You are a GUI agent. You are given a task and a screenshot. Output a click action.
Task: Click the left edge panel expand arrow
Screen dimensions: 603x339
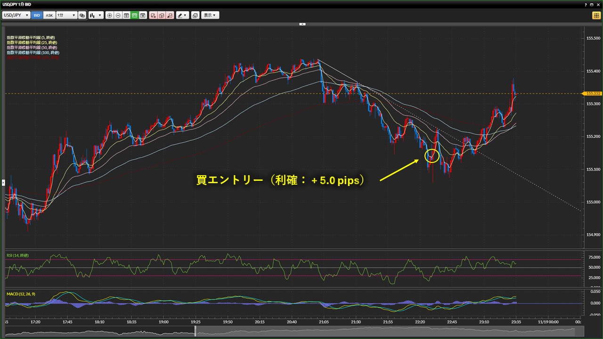coord(3,182)
